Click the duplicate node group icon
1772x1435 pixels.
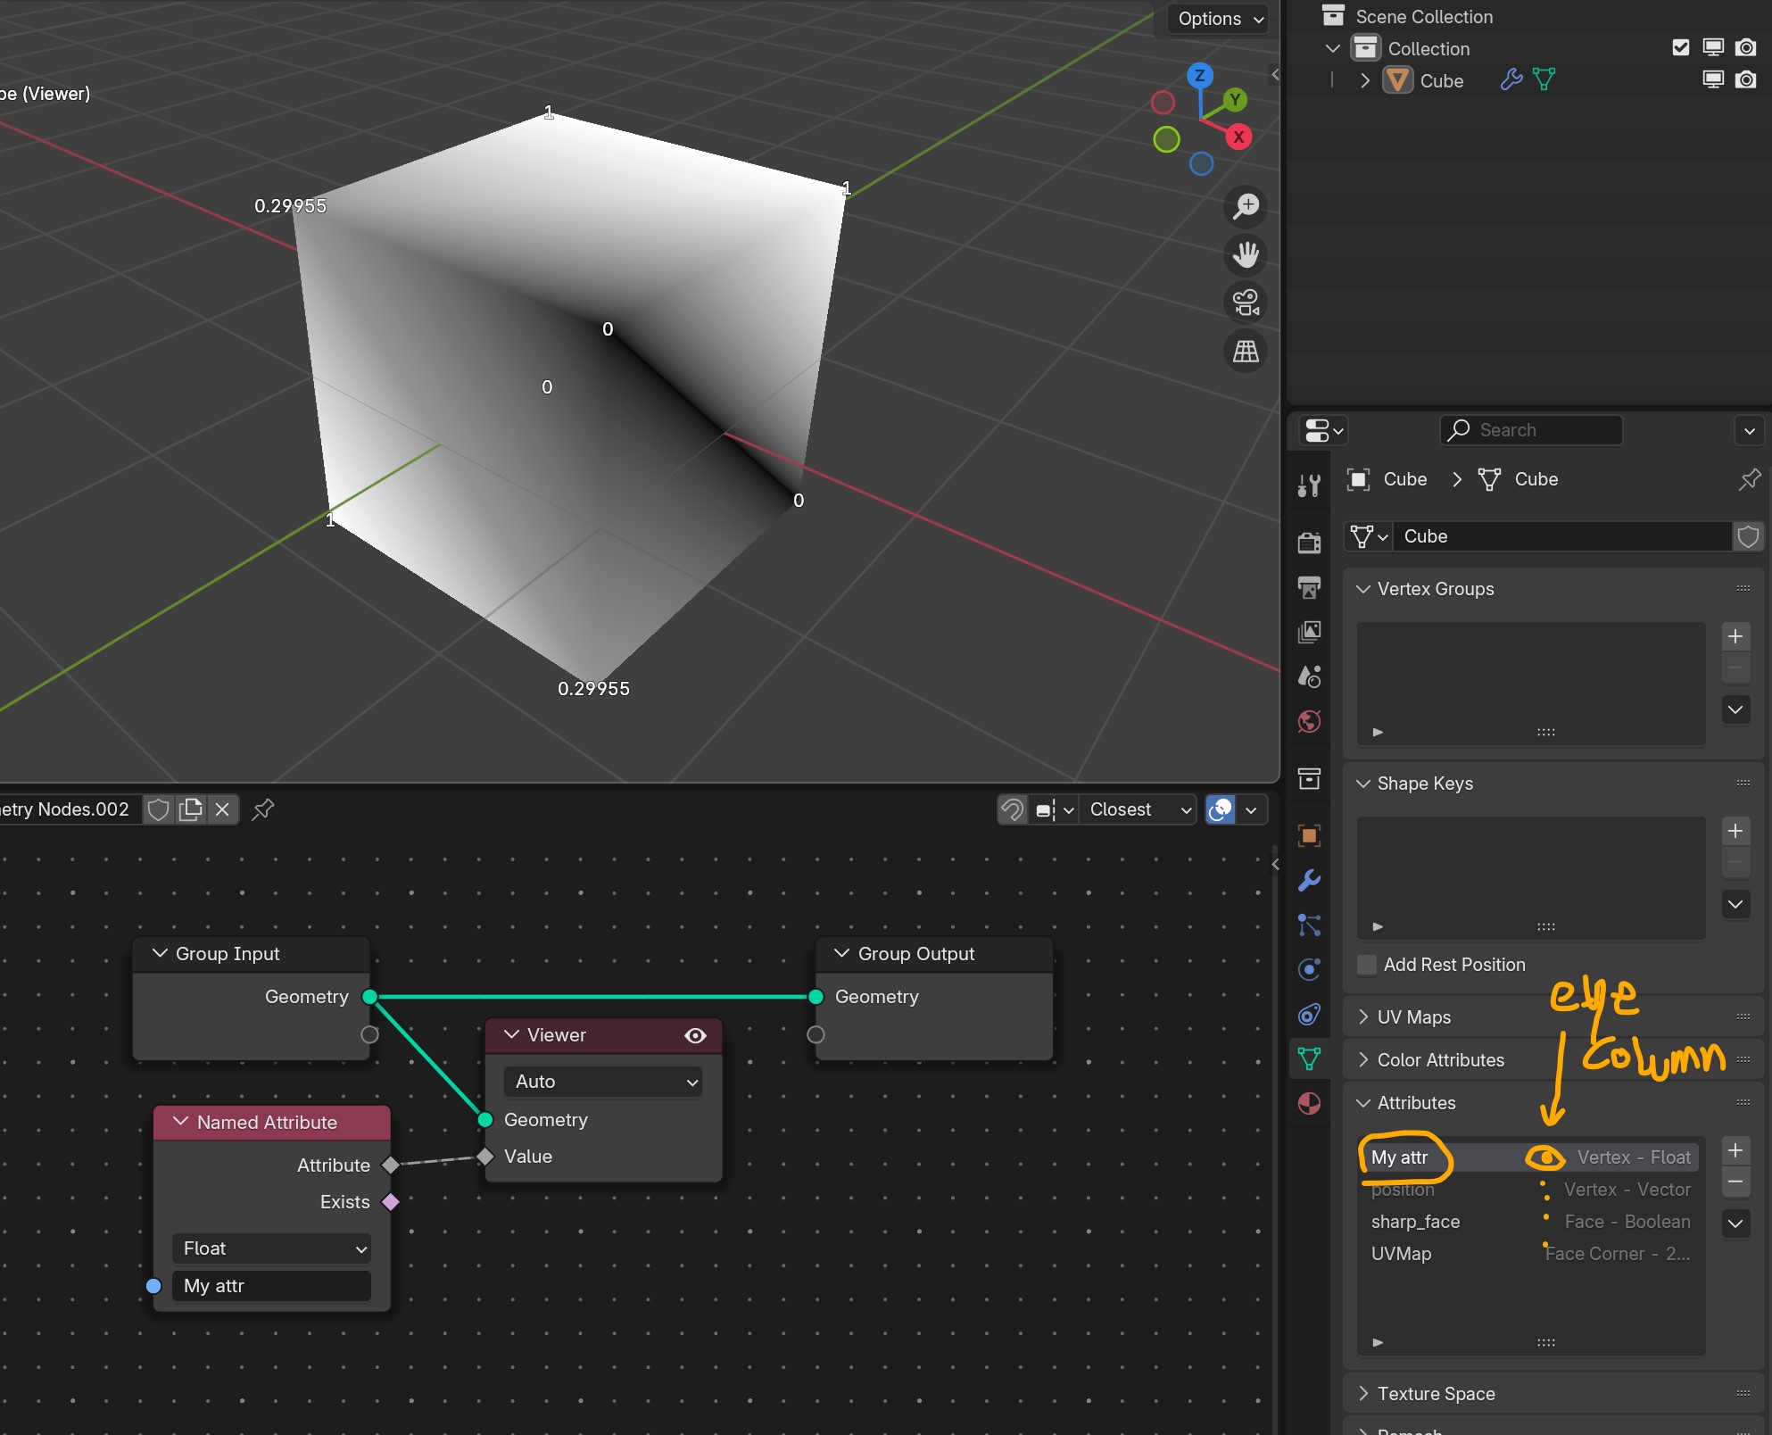click(191, 809)
